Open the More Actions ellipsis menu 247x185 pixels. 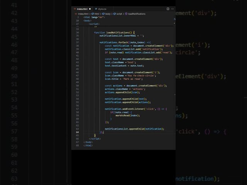pyautogui.click(x=173, y=9)
